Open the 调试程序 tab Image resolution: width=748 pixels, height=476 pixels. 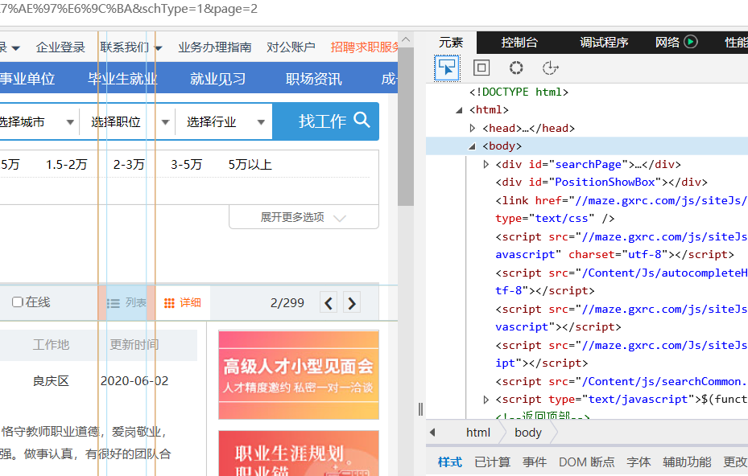click(604, 43)
